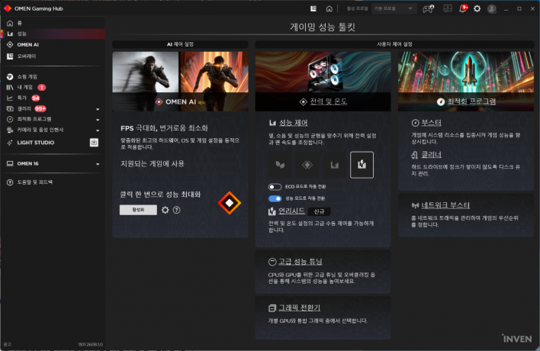Screen dimensions: 540x351
Task: Open the 클리너 link
Action: [x=431, y=155]
